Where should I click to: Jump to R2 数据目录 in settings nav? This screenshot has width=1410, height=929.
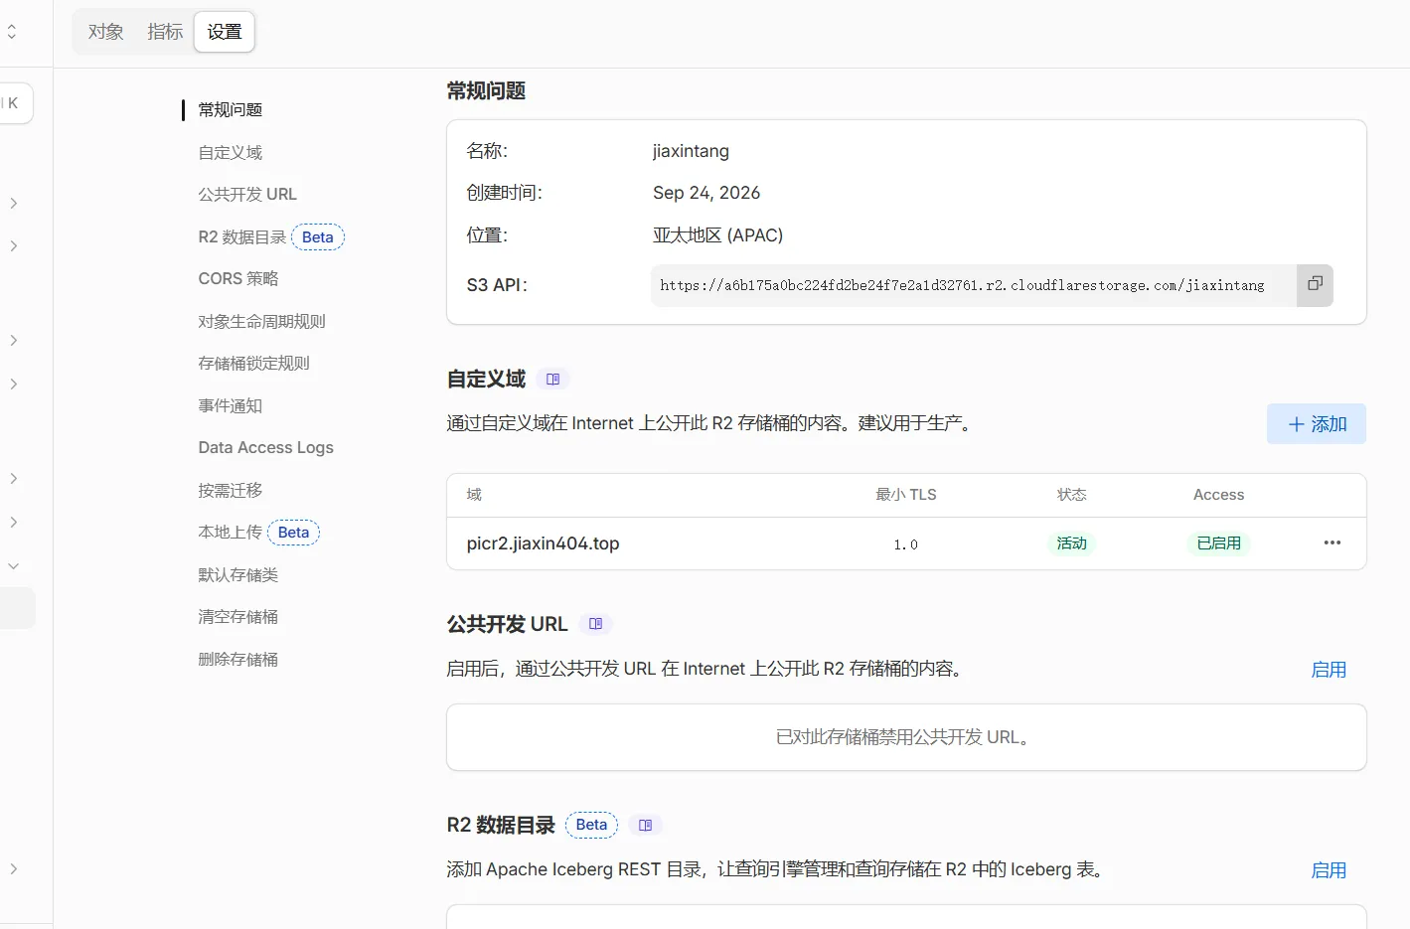click(242, 237)
